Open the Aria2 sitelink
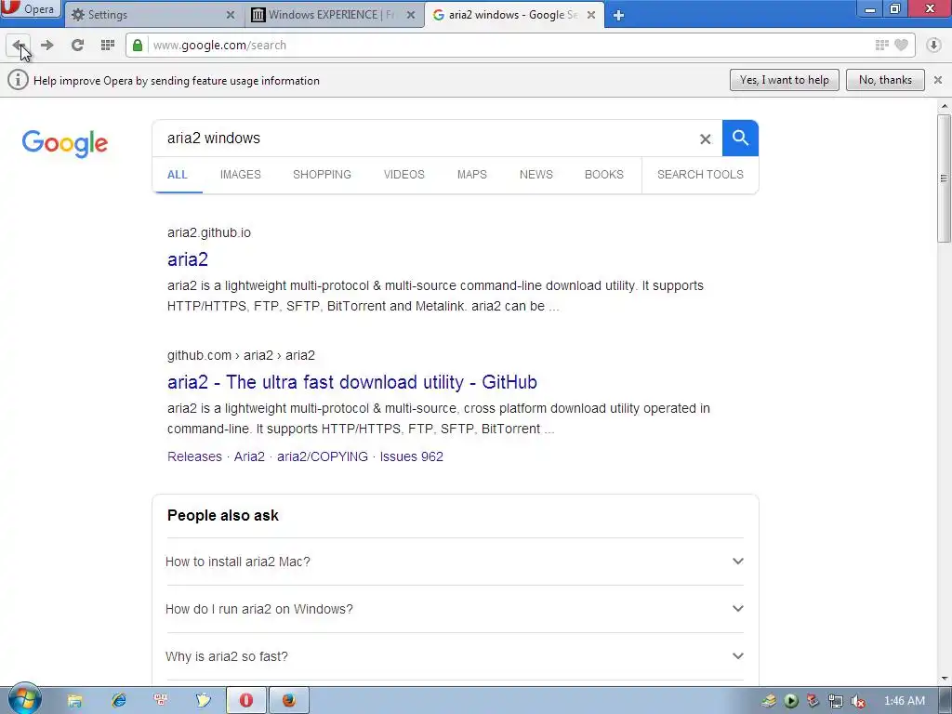 tap(249, 456)
